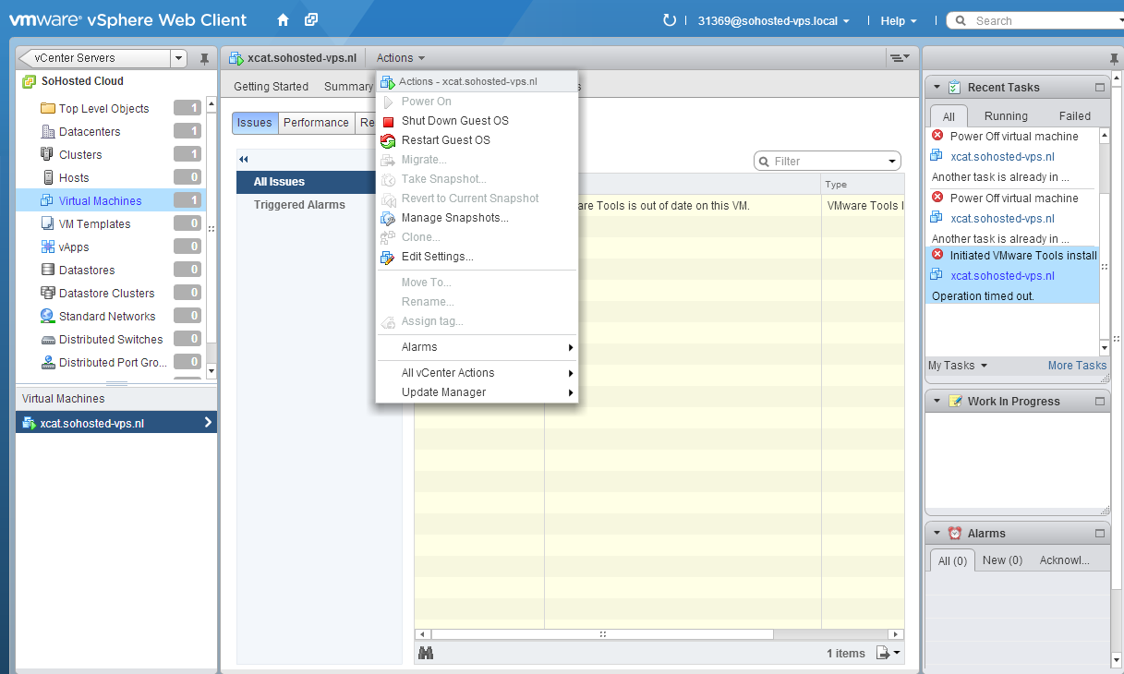
Task: Collapse the Work In Progress panel
Action: tap(937, 402)
